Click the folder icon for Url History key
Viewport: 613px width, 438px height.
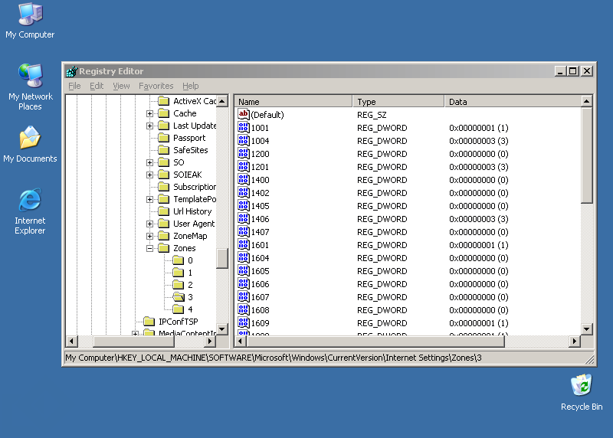point(163,211)
